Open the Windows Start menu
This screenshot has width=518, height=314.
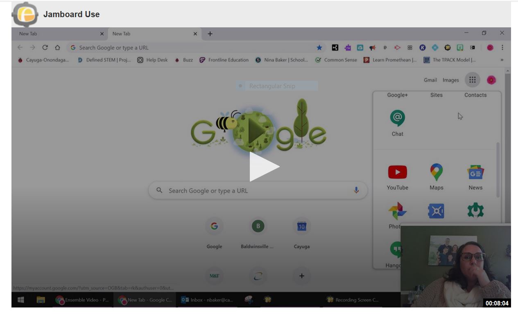(21, 300)
